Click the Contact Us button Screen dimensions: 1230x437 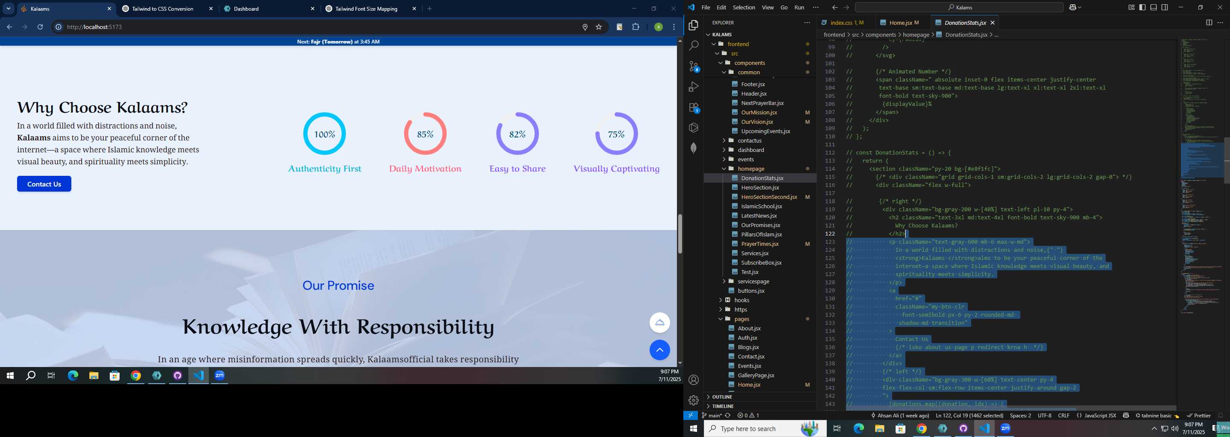(44, 184)
